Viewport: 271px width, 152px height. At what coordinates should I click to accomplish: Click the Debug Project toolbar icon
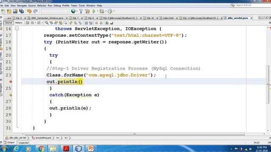click(x=102, y=11)
